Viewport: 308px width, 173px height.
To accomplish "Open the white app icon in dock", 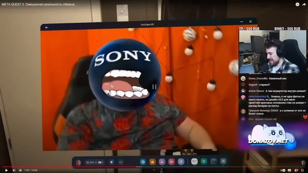I will tap(194, 161).
